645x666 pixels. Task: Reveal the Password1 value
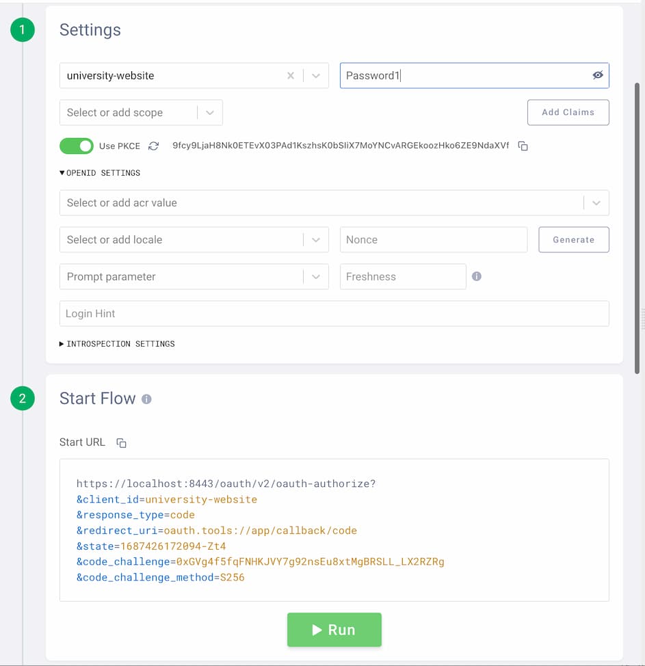pos(598,75)
